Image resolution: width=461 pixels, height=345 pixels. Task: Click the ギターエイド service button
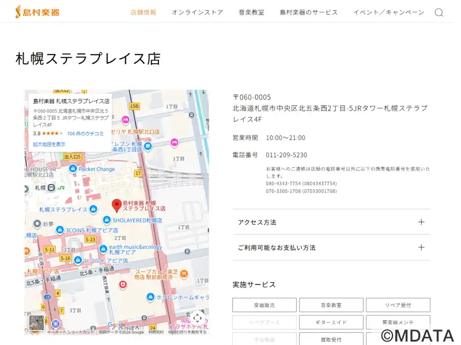coord(331,322)
